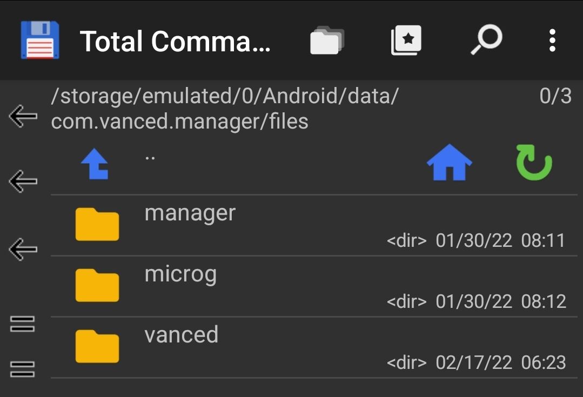Tap the left arrow beside the parent-folder row
Screen dimensions: 583x397
(x=23, y=181)
